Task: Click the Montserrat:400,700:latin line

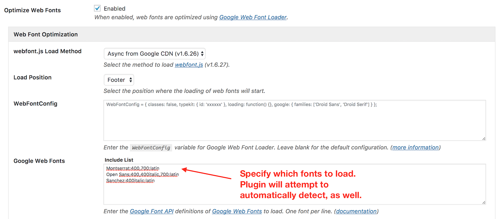Action: pos(133,168)
